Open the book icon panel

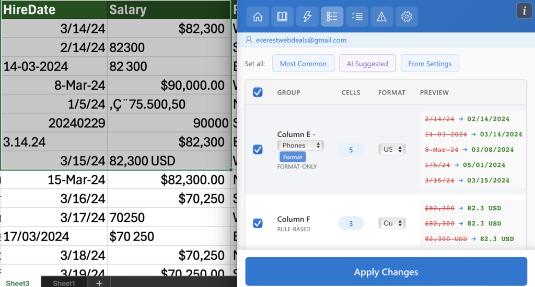(282, 17)
